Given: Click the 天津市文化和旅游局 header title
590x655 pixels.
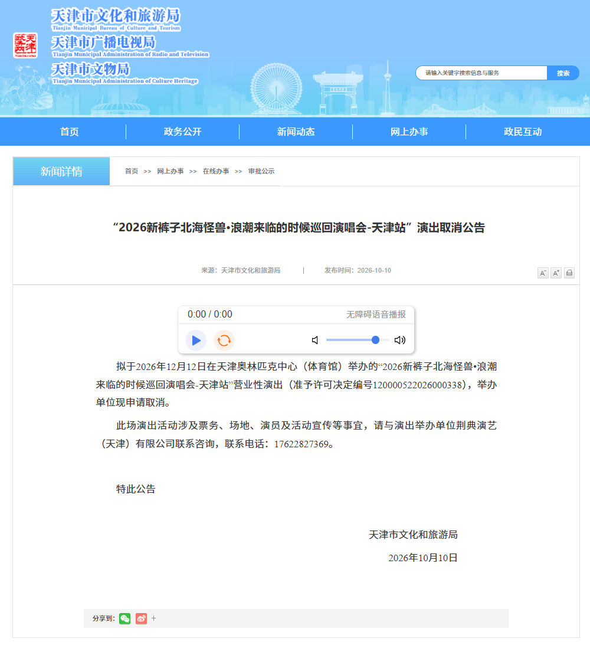Looking at the screenshot, I should tap(116, 17).
